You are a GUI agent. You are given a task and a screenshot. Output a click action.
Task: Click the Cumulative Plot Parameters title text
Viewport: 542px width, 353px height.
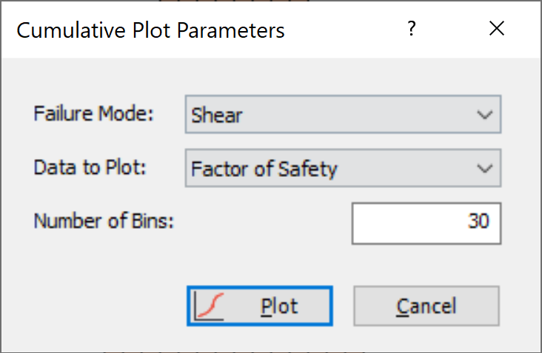pyautogui.click(x=150, y=30)
